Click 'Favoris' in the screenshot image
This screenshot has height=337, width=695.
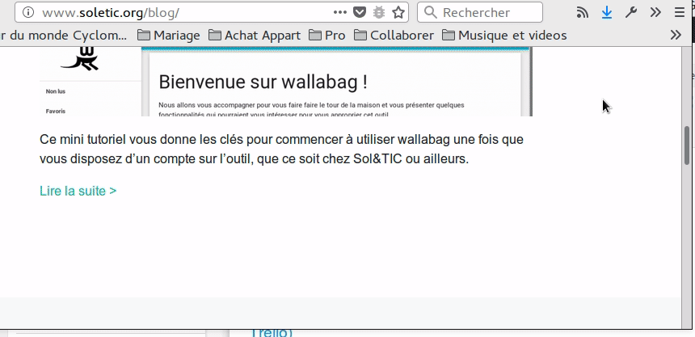tap(56, 112)
